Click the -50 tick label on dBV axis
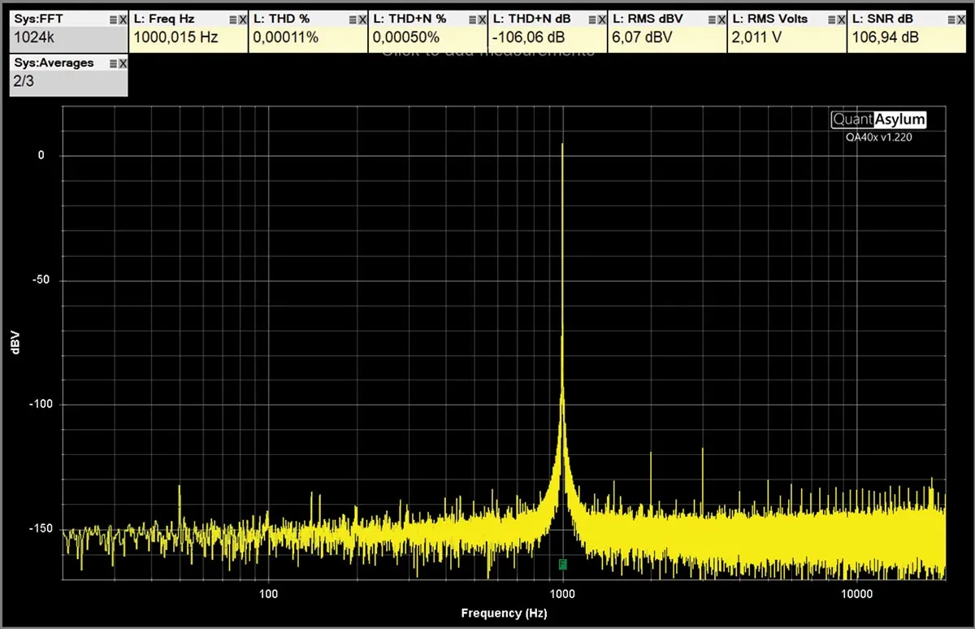 click(41, 280)
